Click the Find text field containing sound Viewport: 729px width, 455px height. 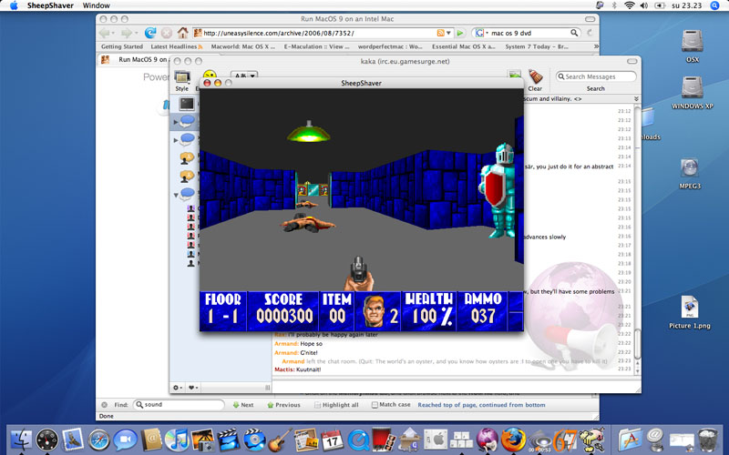point(179,404)
